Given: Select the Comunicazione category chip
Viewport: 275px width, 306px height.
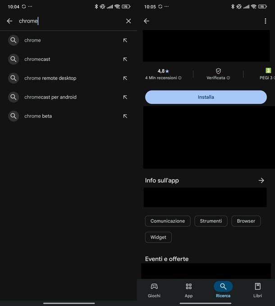Looking at the screenshot, I should [168, 221].
